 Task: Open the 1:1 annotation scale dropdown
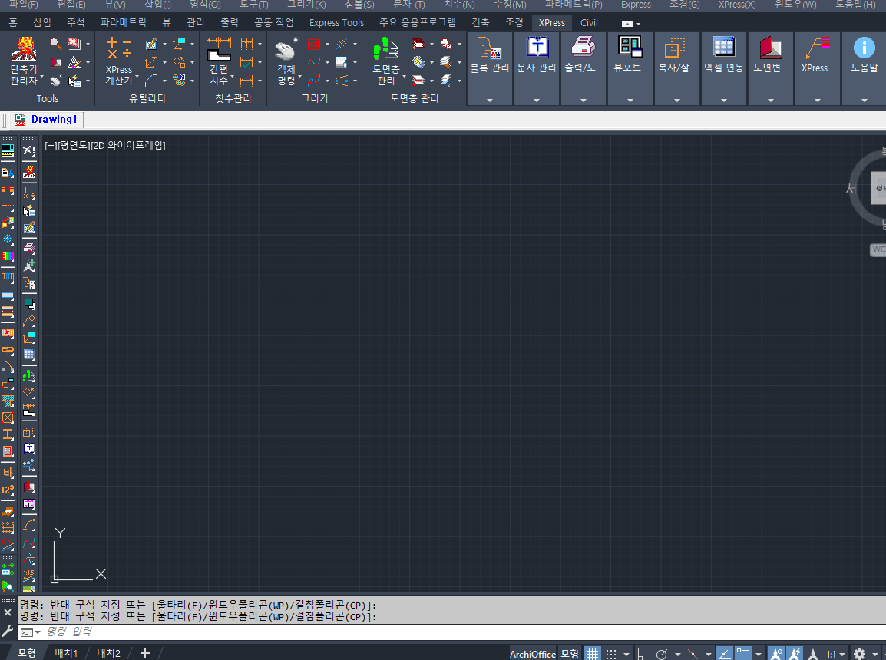[835, 654]
